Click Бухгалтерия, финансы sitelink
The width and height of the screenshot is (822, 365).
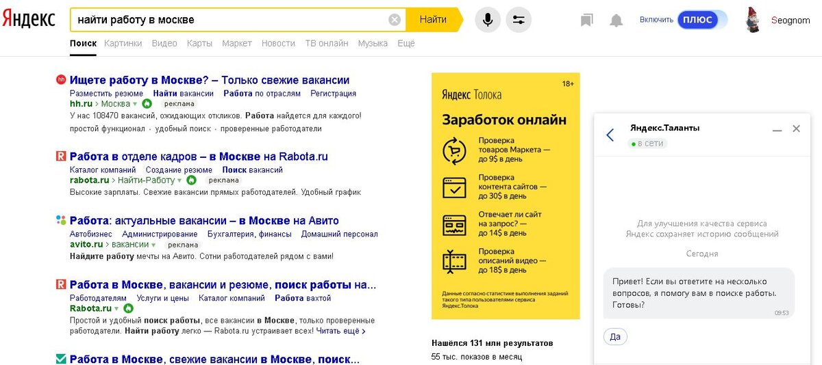(x=249, y=234)
